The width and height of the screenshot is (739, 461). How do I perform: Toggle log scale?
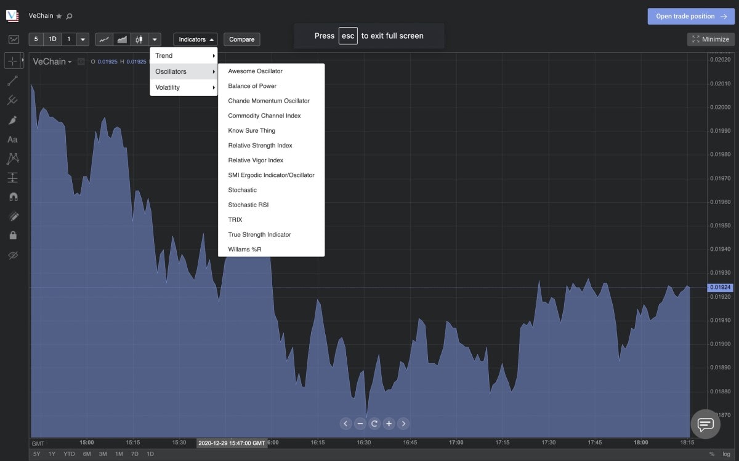[x=727, y=454]
